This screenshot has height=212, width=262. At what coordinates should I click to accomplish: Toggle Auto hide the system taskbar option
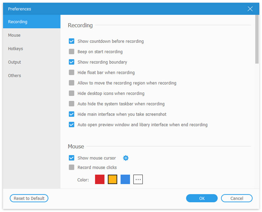click(71, 104)
